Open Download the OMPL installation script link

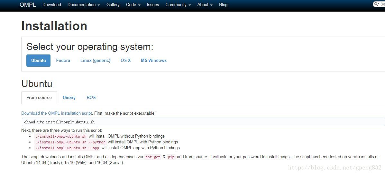click(57, 113)
